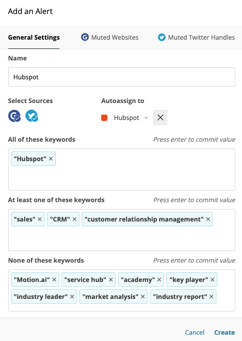Remove the "Hubspot" keyword tag
This screenshot has height=341, width=242.
pyautogui.click(x=51, y=159)
